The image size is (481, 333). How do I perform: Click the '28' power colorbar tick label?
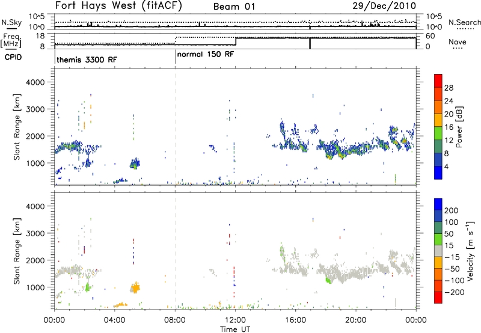449,88
